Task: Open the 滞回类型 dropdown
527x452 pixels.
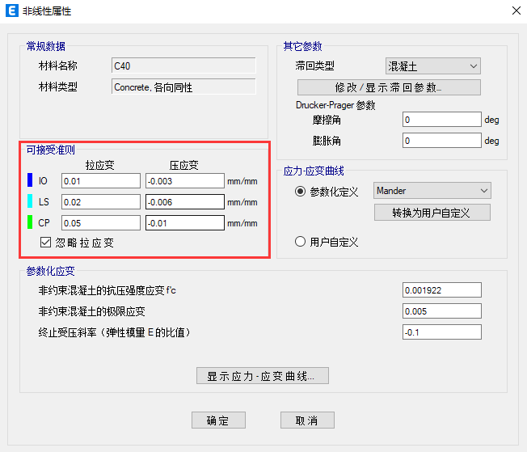Action: [x=433, y=66]
